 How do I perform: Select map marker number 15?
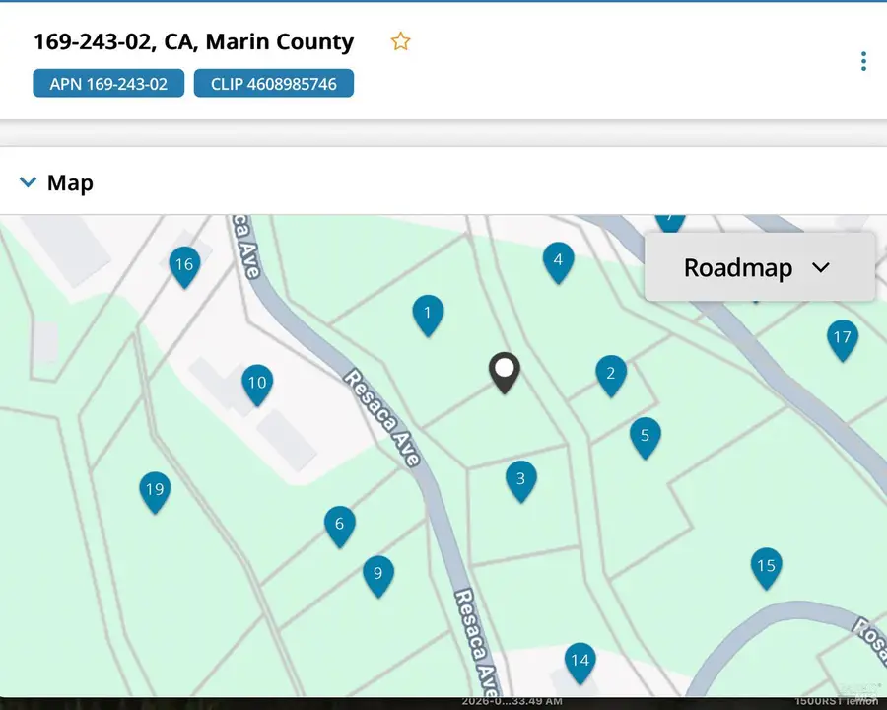[766, 566]
